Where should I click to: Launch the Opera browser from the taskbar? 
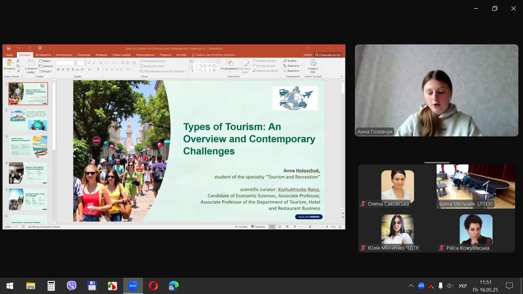pyautogui.click(x=153, y=286)
